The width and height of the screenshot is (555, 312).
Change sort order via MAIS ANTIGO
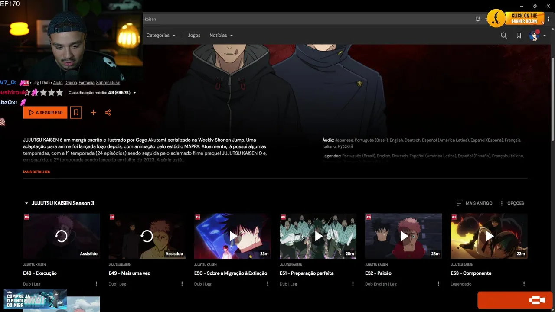(474, 203)
